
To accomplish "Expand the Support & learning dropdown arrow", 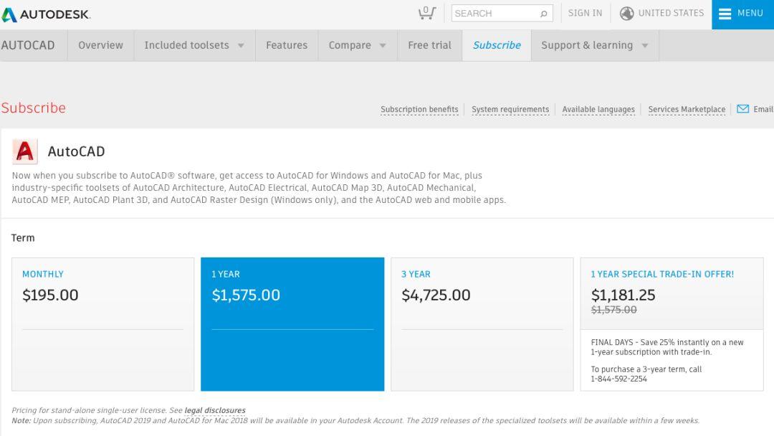I will click(645, 45).
